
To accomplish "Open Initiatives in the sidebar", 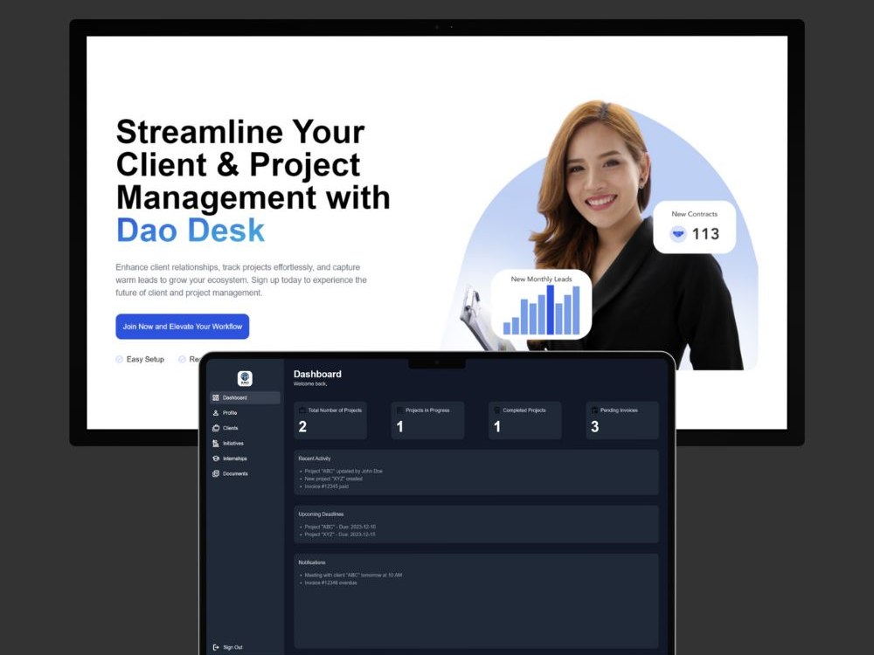I will (x=245, y=444).
